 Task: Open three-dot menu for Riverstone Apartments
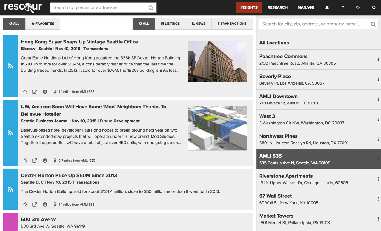click(378, 179)
